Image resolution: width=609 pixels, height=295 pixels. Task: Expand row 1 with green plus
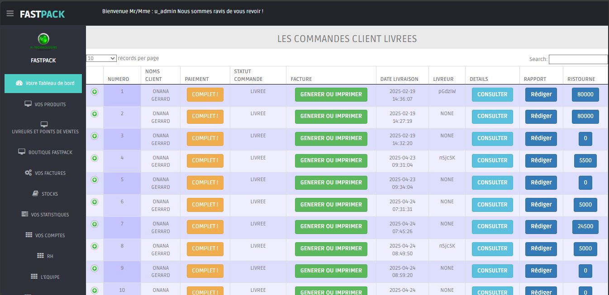(x=95, y=92)
